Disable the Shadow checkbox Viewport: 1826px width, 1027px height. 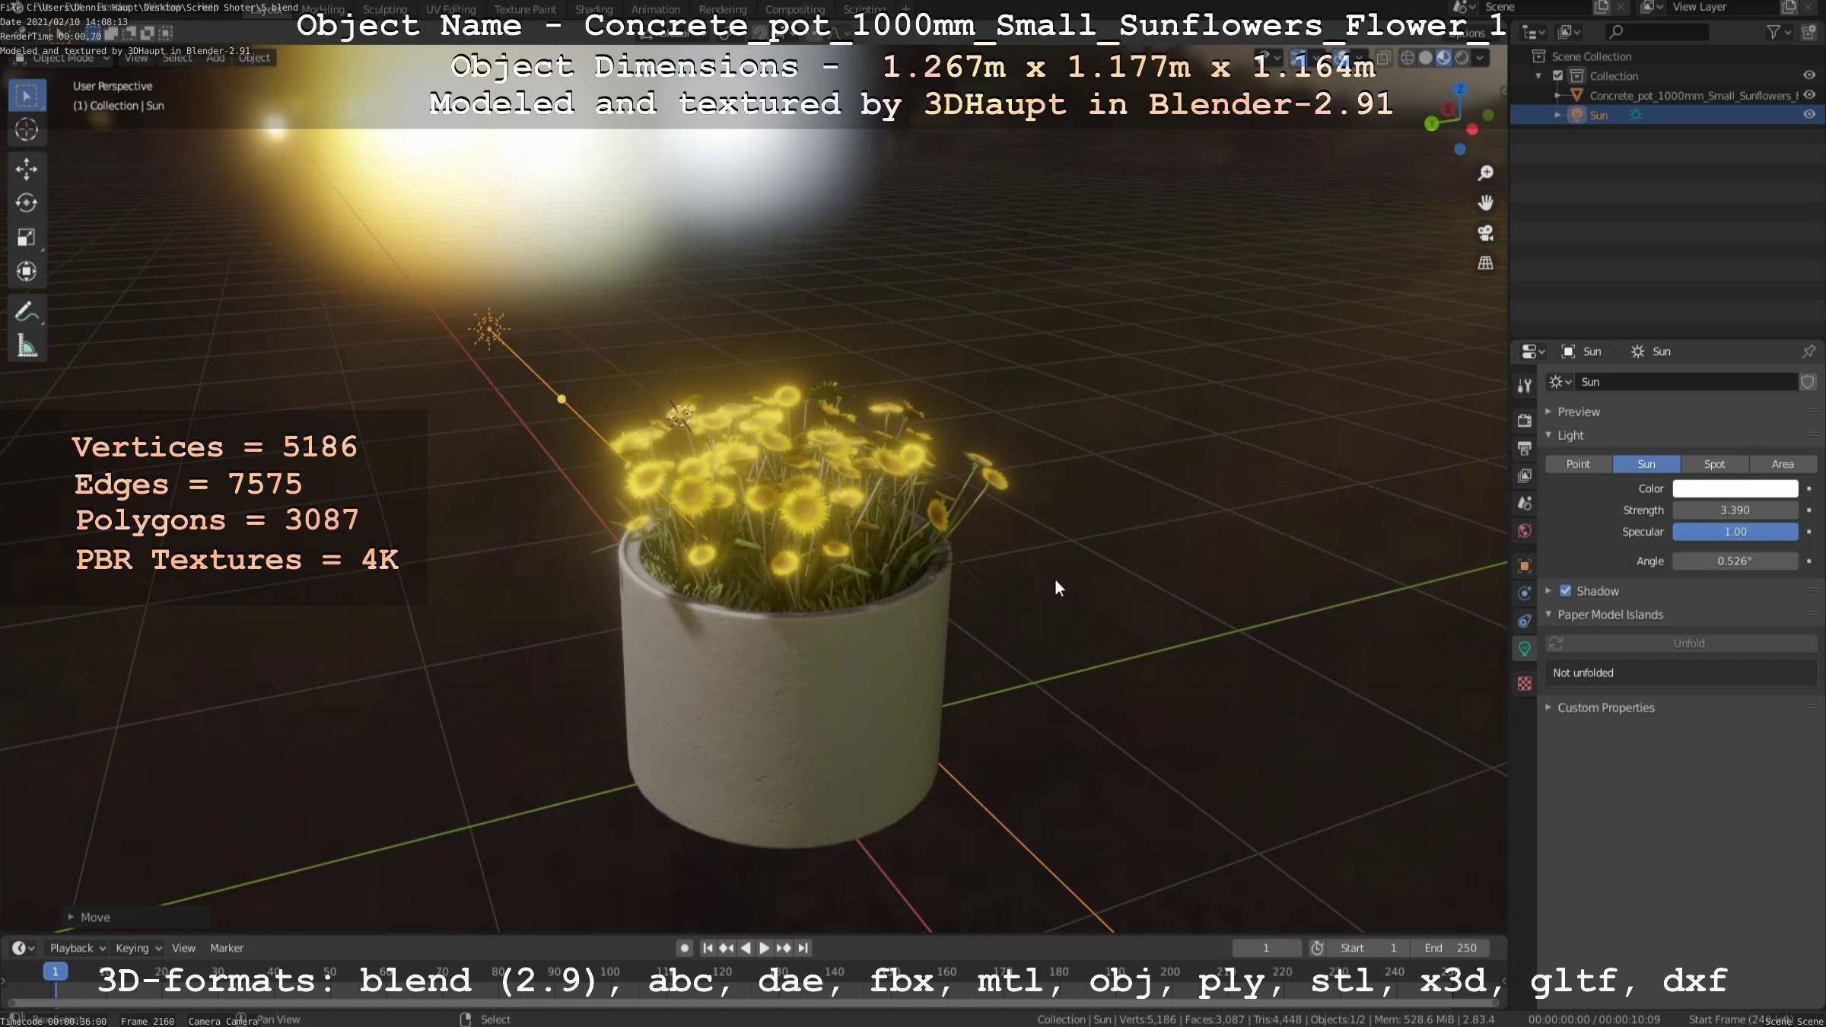tap(1565, 591)
